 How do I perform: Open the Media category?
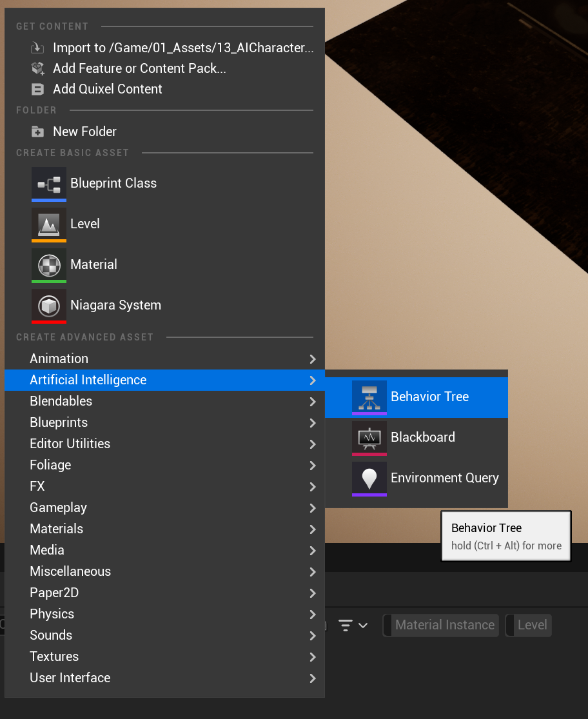[164, 550]
